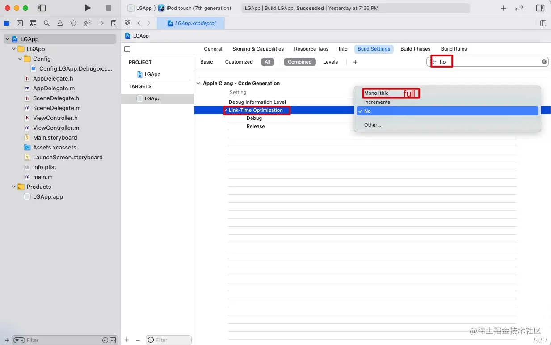The width and height of the screenshot is (551, 345).
Task: Choose Incremental from the popup
Action: pos(447,102)
